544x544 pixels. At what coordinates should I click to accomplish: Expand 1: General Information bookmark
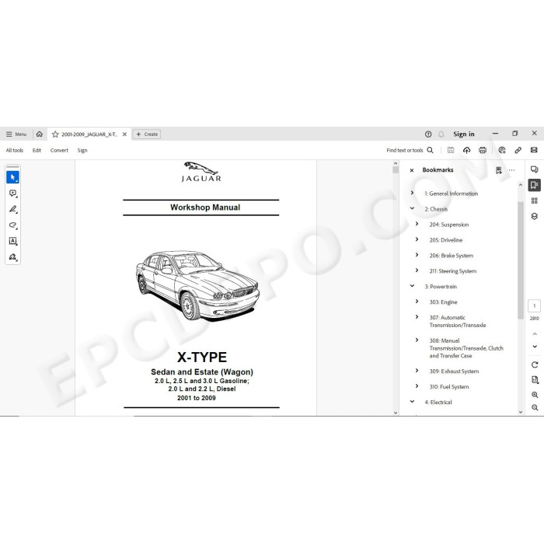click(412, 193)
